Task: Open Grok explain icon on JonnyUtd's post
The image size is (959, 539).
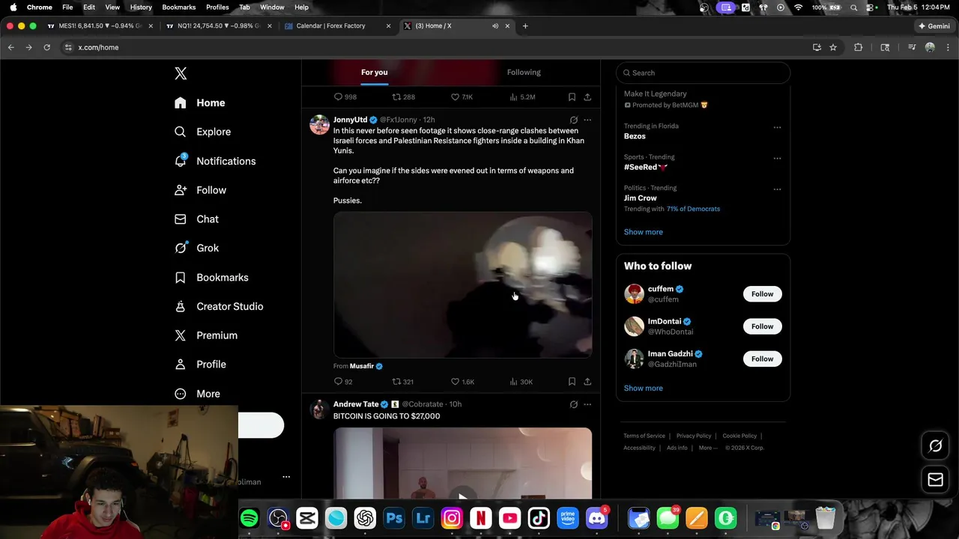Action: pos(574,120)
